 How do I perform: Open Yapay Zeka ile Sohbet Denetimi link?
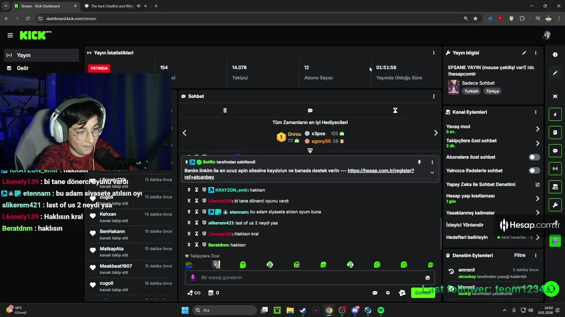click(x=537, y=184)
